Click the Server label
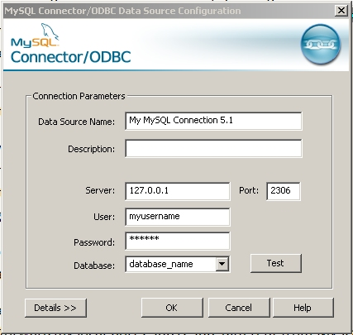The width and height of the screenshot is (353, 335). [x=100, y=190]
